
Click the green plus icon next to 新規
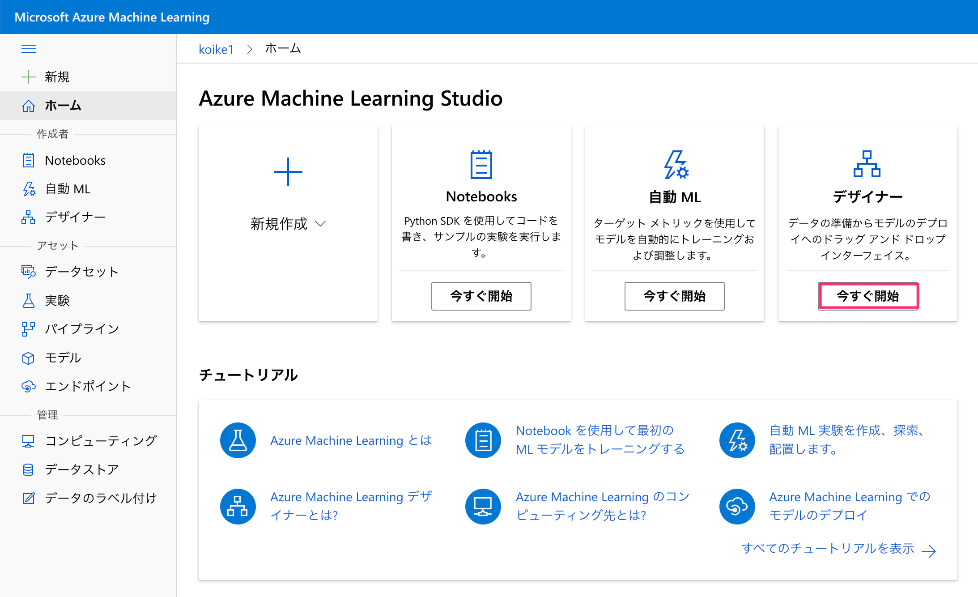28,77
